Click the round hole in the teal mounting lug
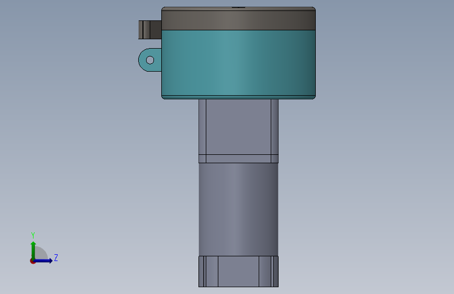454x294 pixels. point(150,60)
